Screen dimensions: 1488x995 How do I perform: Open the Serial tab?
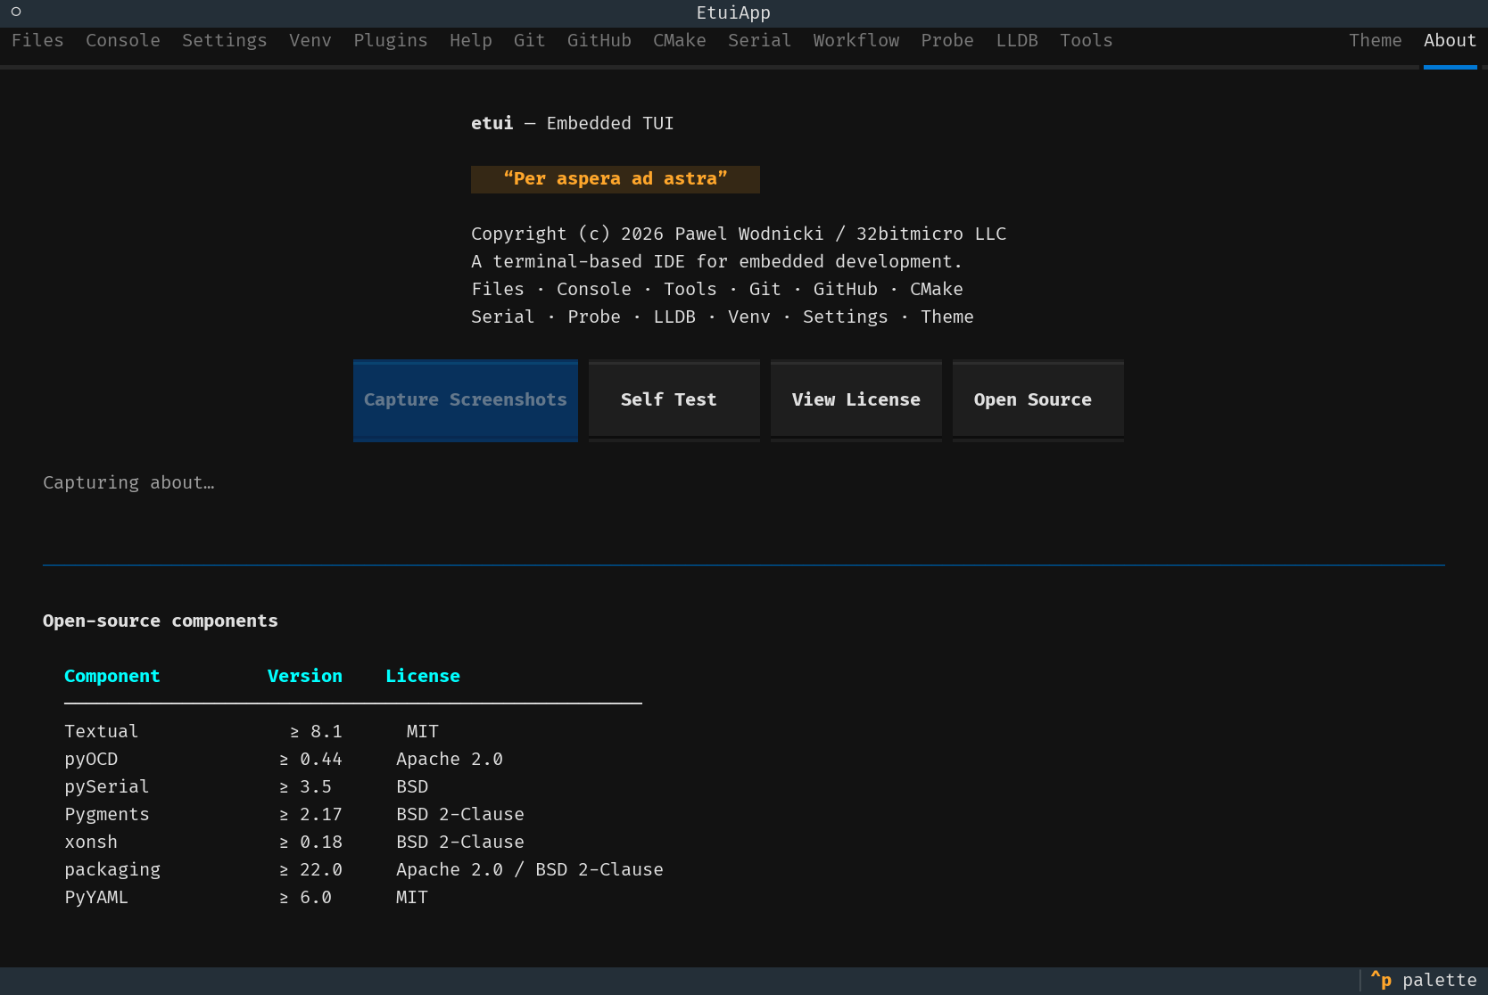point(760,41)
